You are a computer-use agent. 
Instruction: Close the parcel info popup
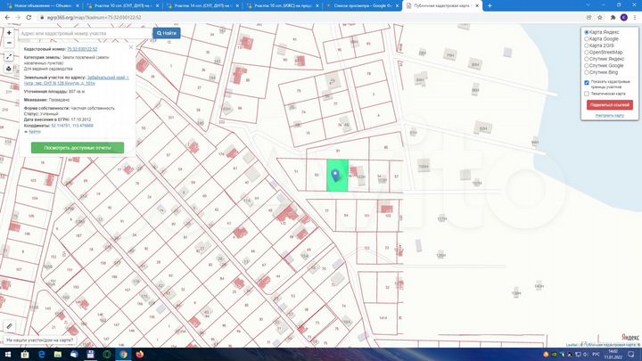click(131, 47)
